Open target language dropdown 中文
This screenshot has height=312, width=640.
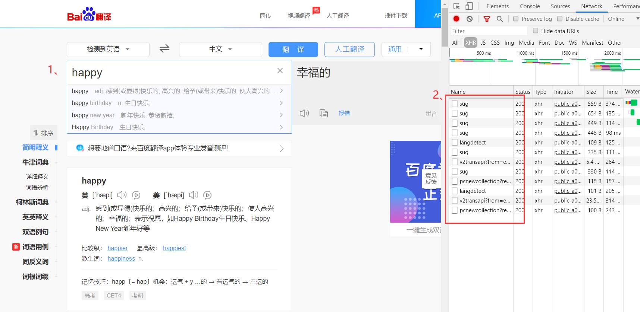click(x=220, y=49)
